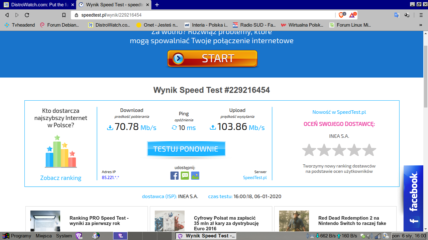This screenshot has width=428, height=240.
Task: Open the Red Dead cowboy thumbnail
Action: 294,221
